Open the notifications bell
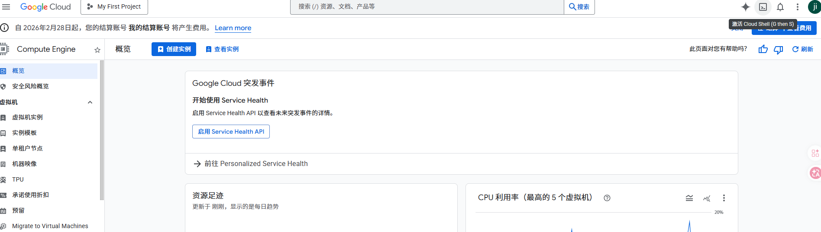 point(780,7)
